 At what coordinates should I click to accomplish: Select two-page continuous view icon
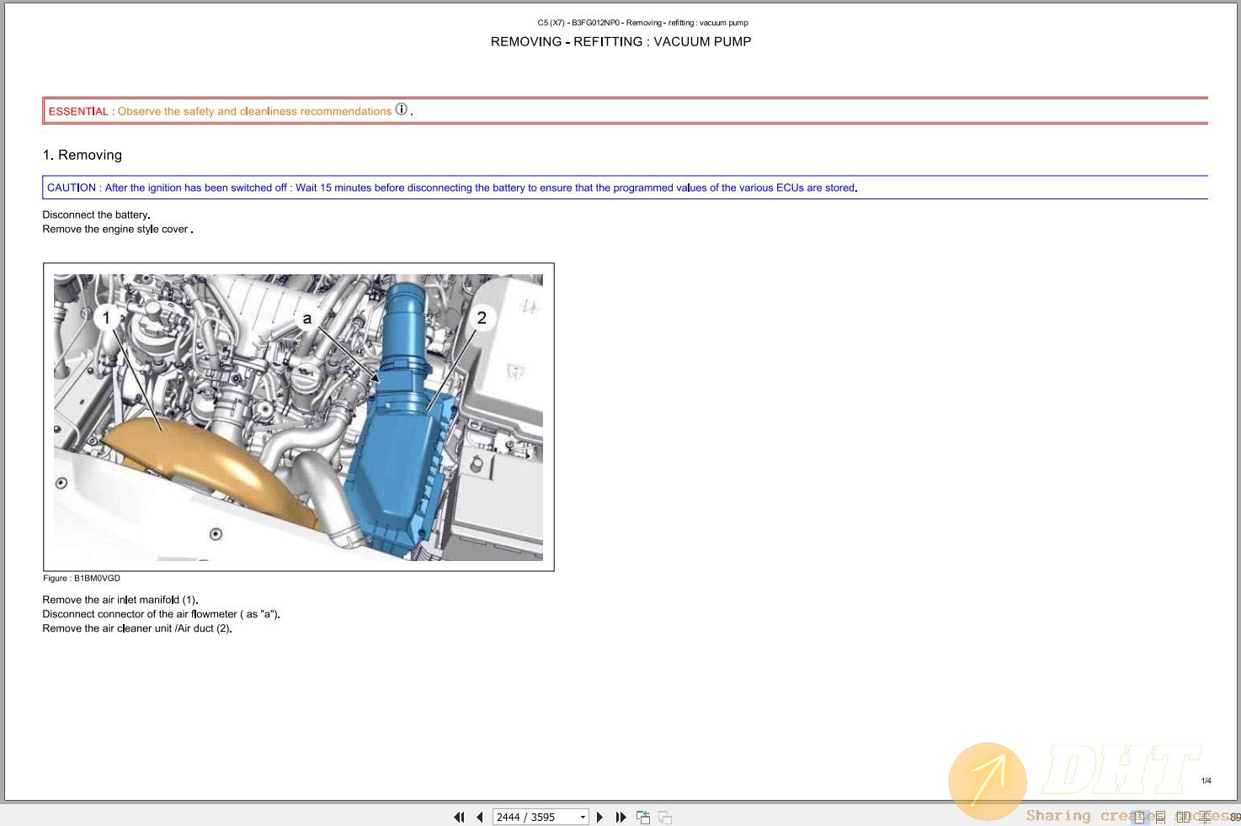(x=1205, y=817)
